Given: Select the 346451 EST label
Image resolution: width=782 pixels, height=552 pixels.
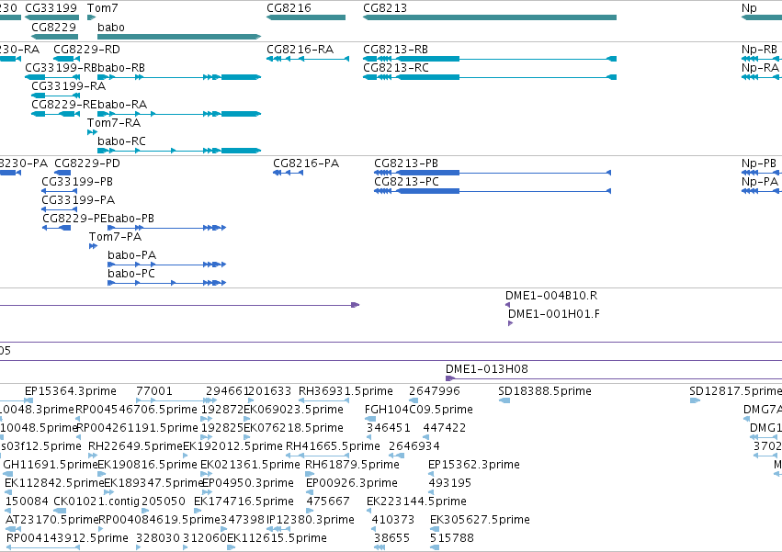Looking at the screenshot, I should tap(388, 428).
